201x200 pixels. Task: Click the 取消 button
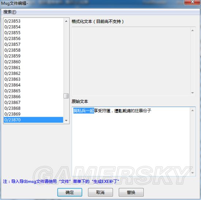click(x=100, y=192)
